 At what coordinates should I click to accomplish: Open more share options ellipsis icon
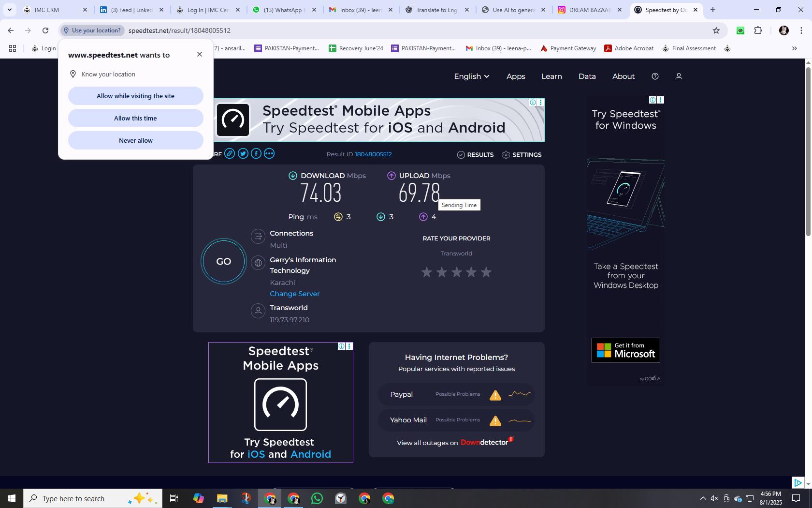pyautogui.click(x=269, y=153)
